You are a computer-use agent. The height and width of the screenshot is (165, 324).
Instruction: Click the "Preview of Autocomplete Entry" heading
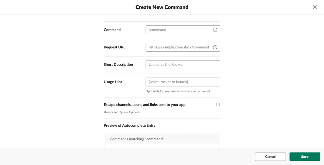pos(130,126)
